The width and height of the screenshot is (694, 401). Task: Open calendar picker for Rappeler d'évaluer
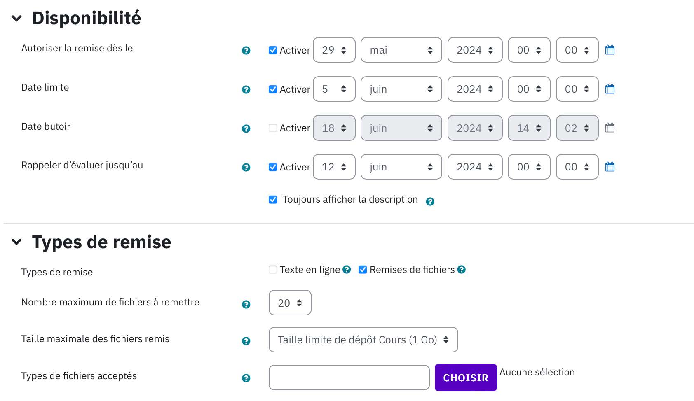click(x=610, y=167)
